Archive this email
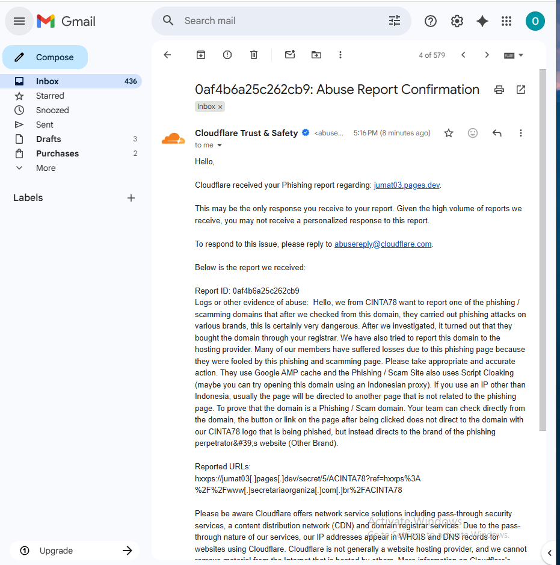 (x=200, y=55)
